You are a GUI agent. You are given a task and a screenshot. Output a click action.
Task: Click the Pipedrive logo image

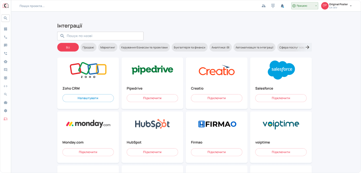point(152,70)
